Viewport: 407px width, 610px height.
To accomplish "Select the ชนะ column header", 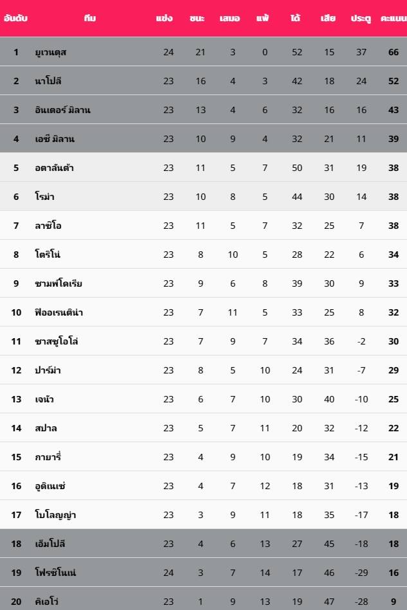I will pyautogui.click(x=197, y=18).
